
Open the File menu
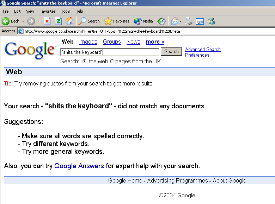pyautogui.click(x=6, y=11)
